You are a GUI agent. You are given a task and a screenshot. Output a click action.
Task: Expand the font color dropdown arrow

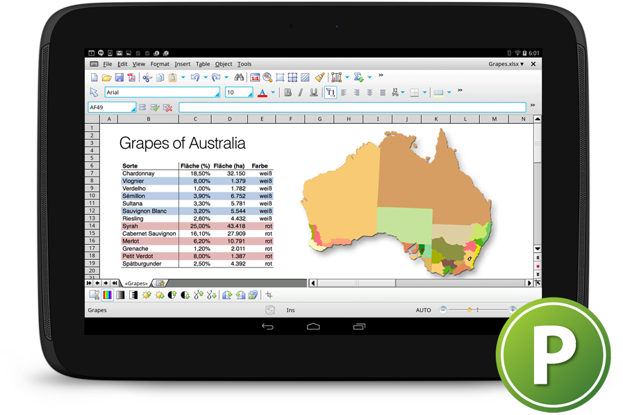pos(272,92)
